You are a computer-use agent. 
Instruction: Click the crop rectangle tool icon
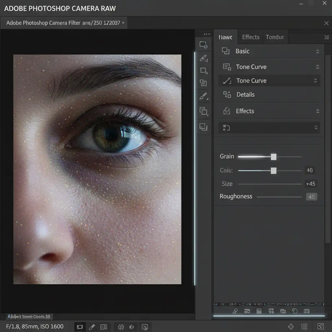[204, 71]
